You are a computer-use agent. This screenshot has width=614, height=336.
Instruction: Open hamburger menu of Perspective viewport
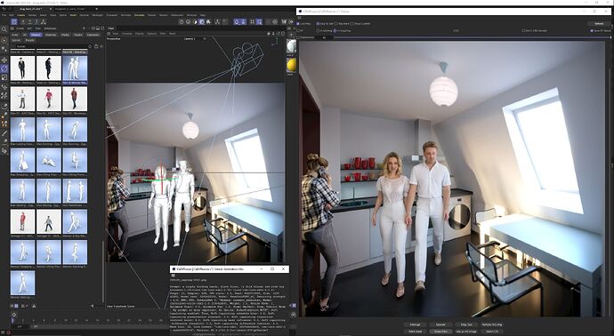(109, 34)
